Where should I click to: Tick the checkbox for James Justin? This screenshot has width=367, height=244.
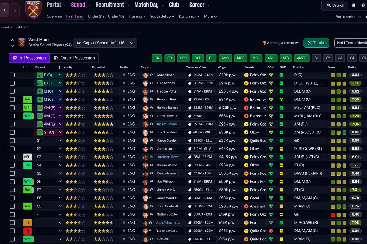point(12,149)
